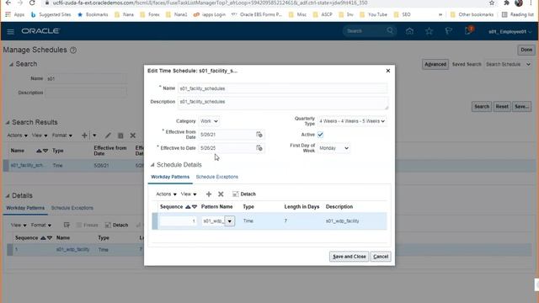Open Effective to Date calendar picker
The height and width of the screenshot is (303, 539).
click(259, 148)
